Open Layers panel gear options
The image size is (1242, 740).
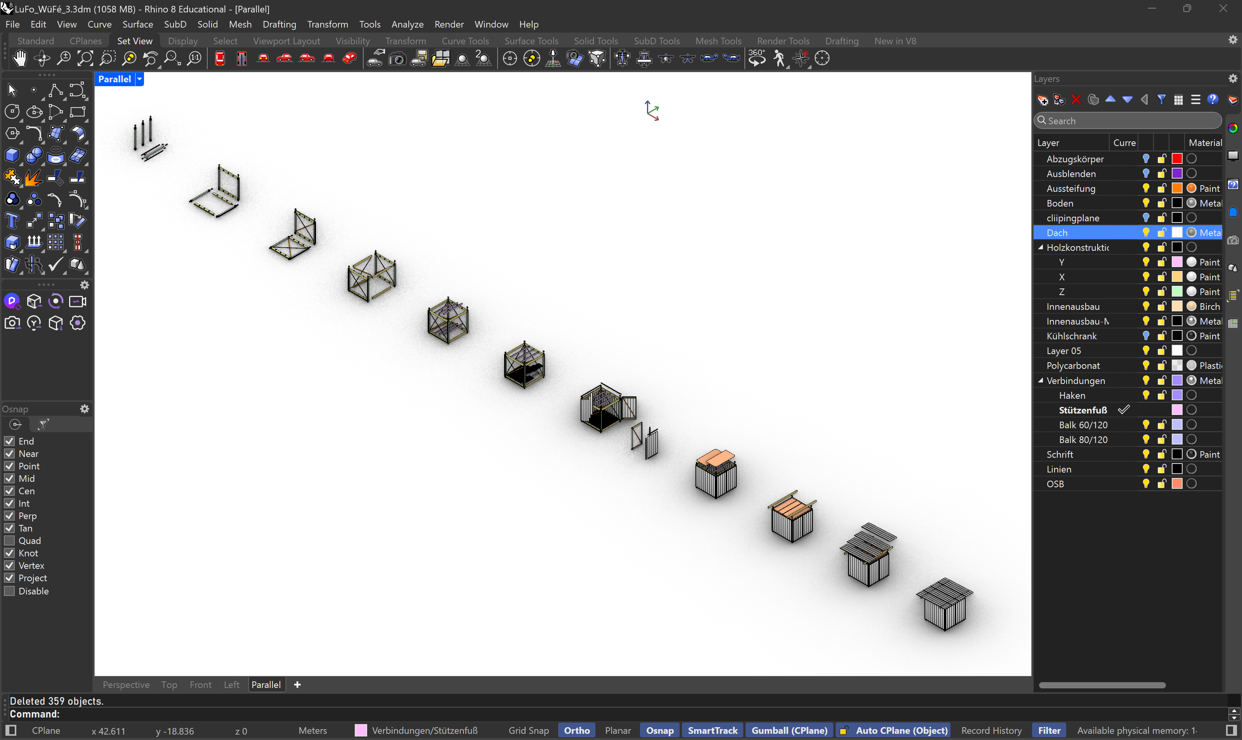[x=1233, y=78]
